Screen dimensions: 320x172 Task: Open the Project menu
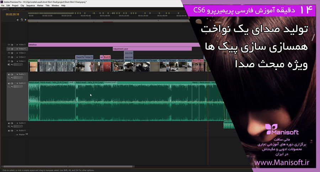(x=15, y=6)
